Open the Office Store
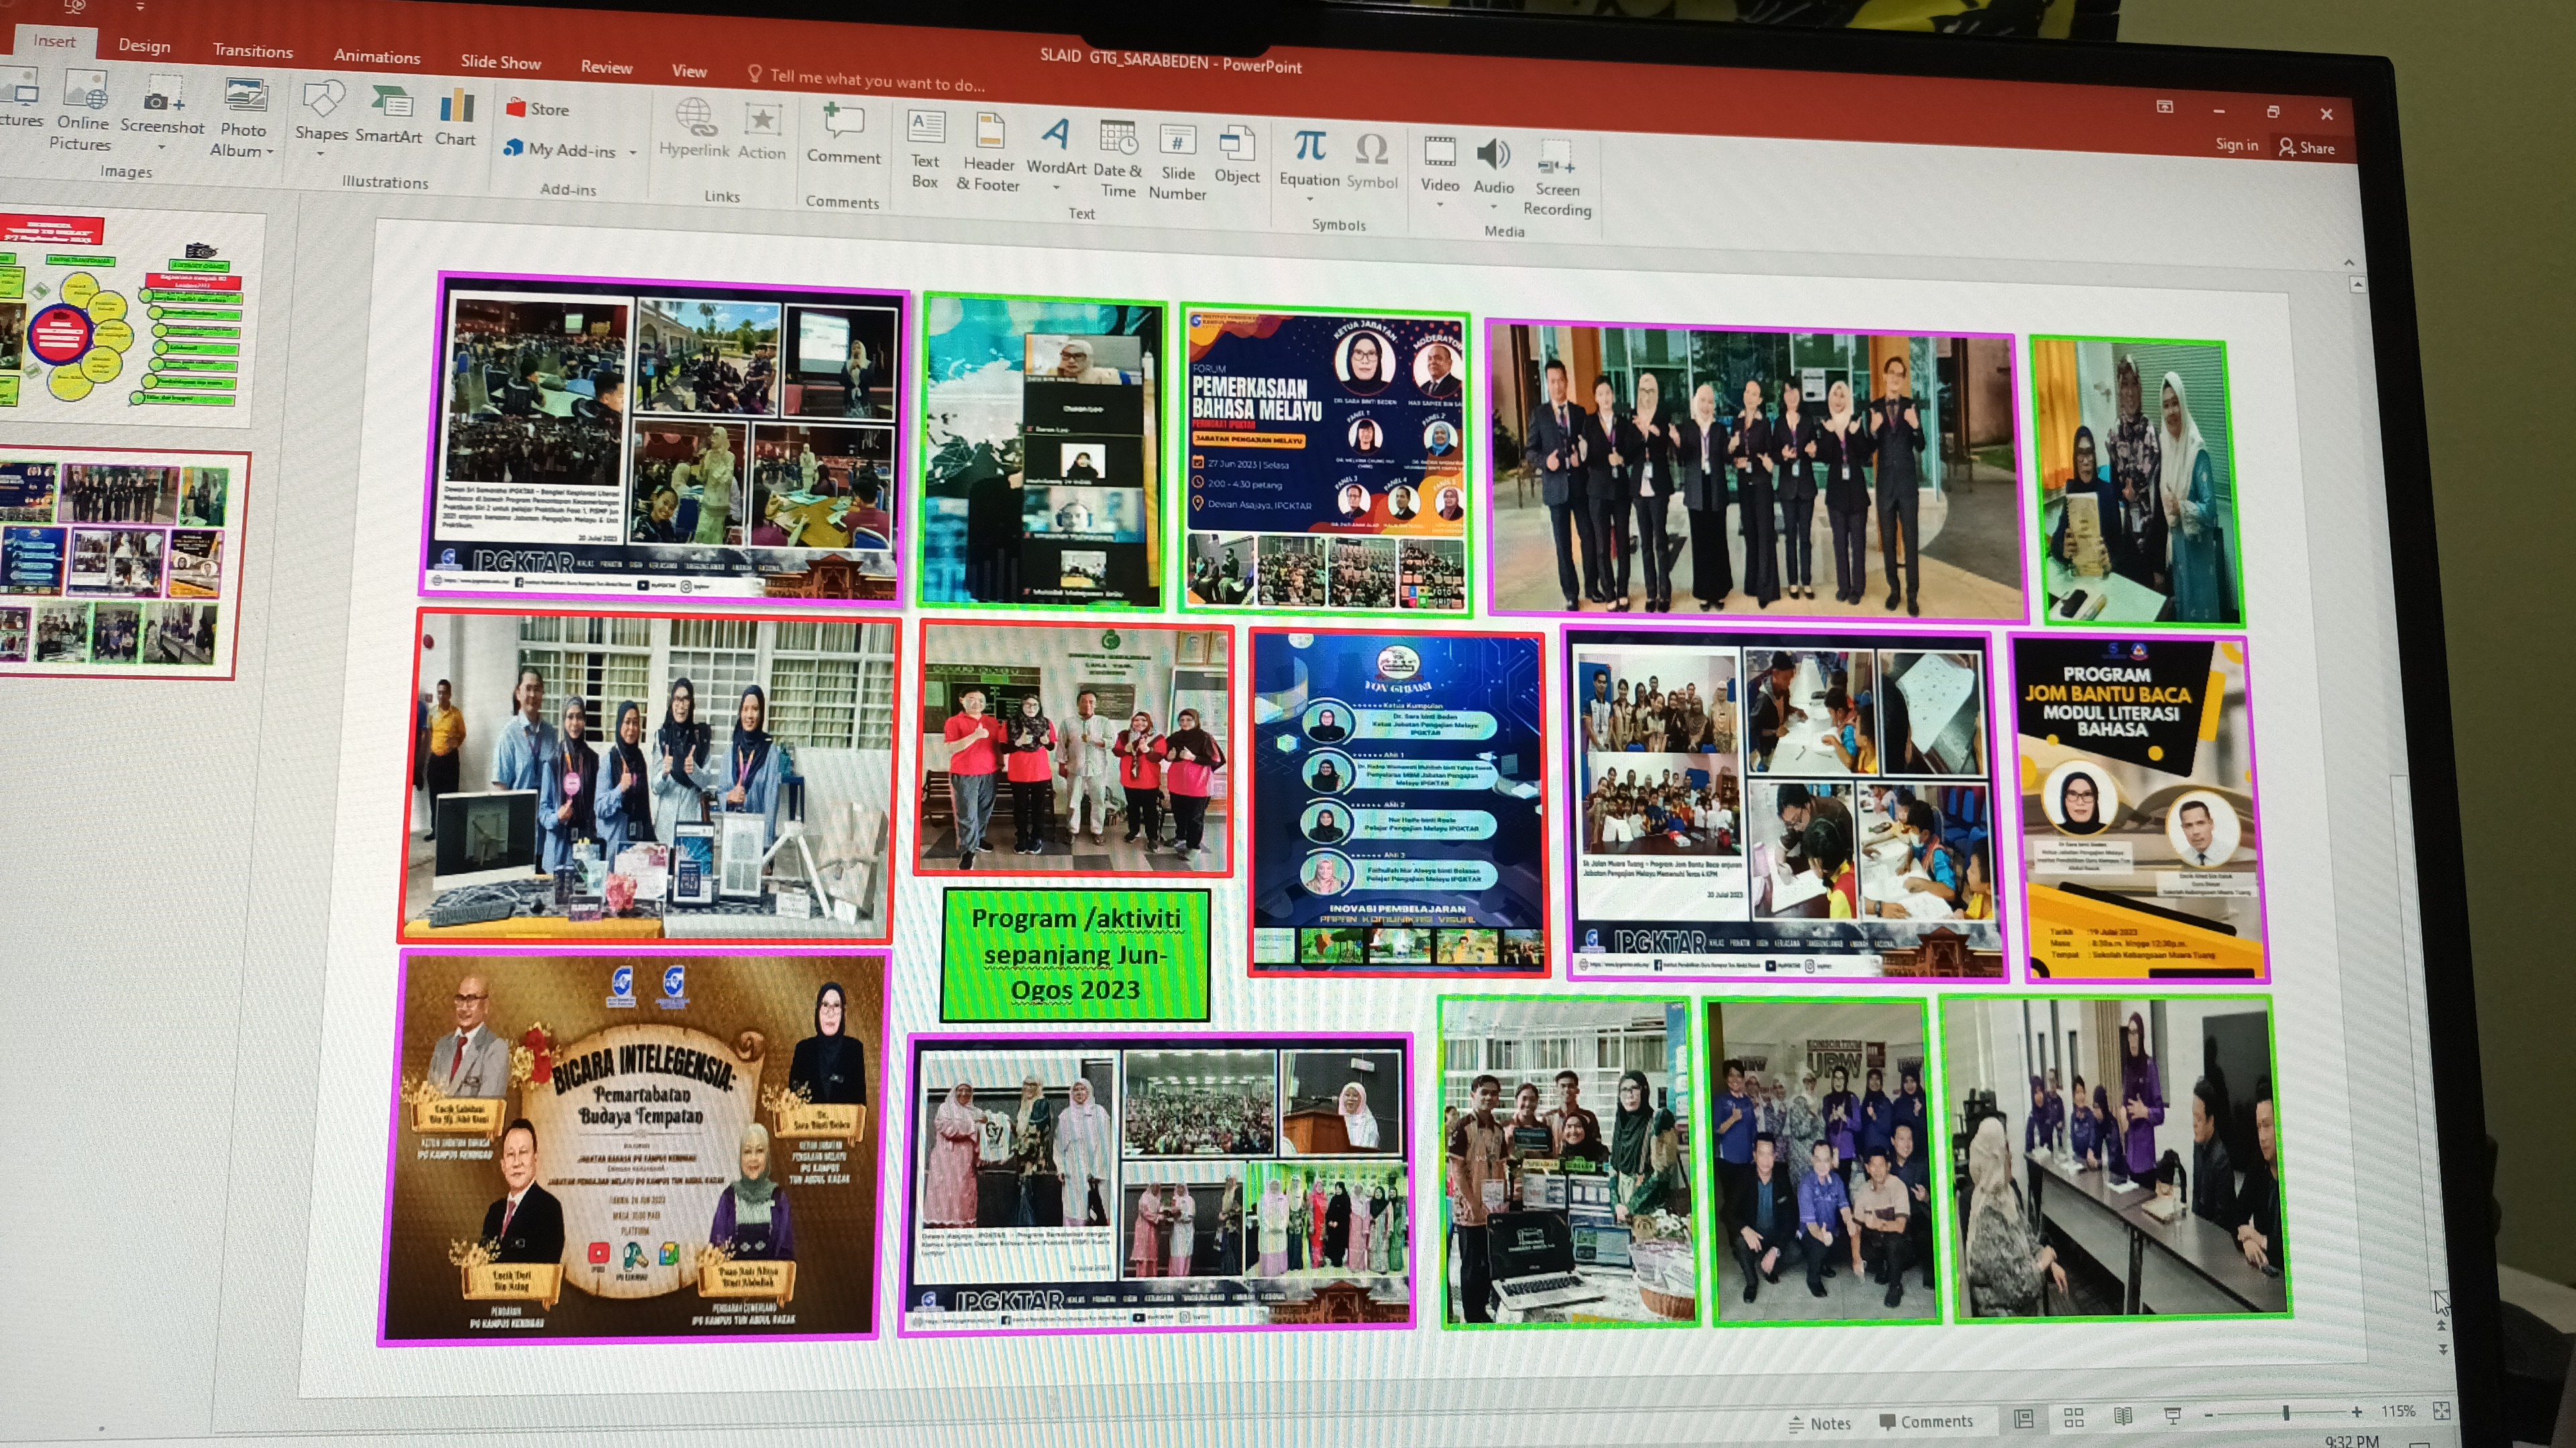The height and width of the screenshot is (1448, 2576). coord(538,109)
